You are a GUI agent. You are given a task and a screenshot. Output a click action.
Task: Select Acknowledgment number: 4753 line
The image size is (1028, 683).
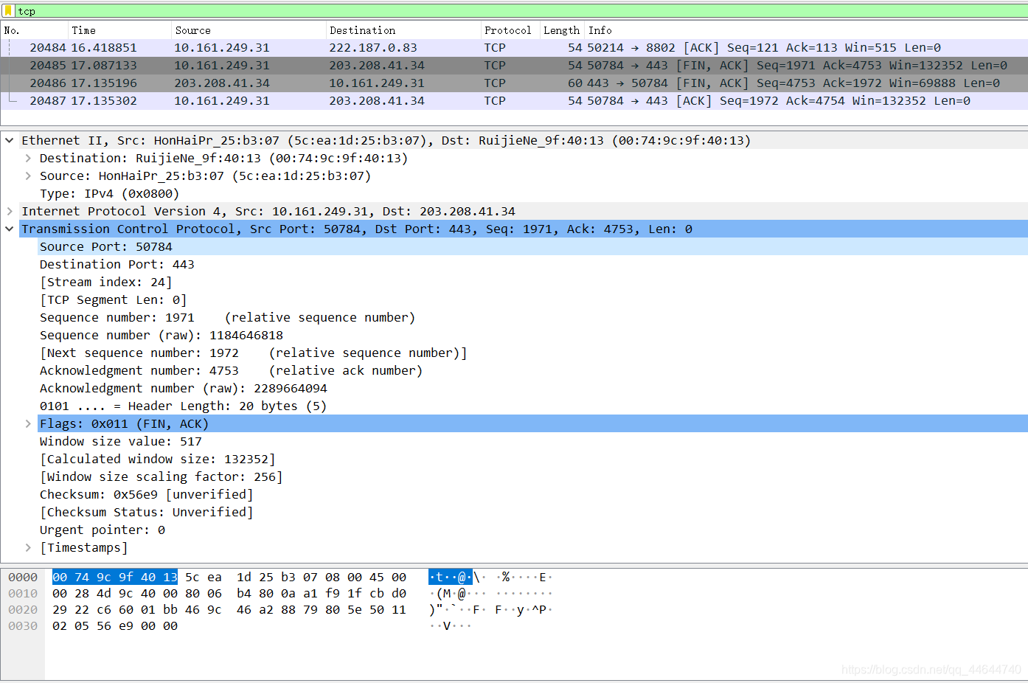pyautogui.click(x=231, y=370)
